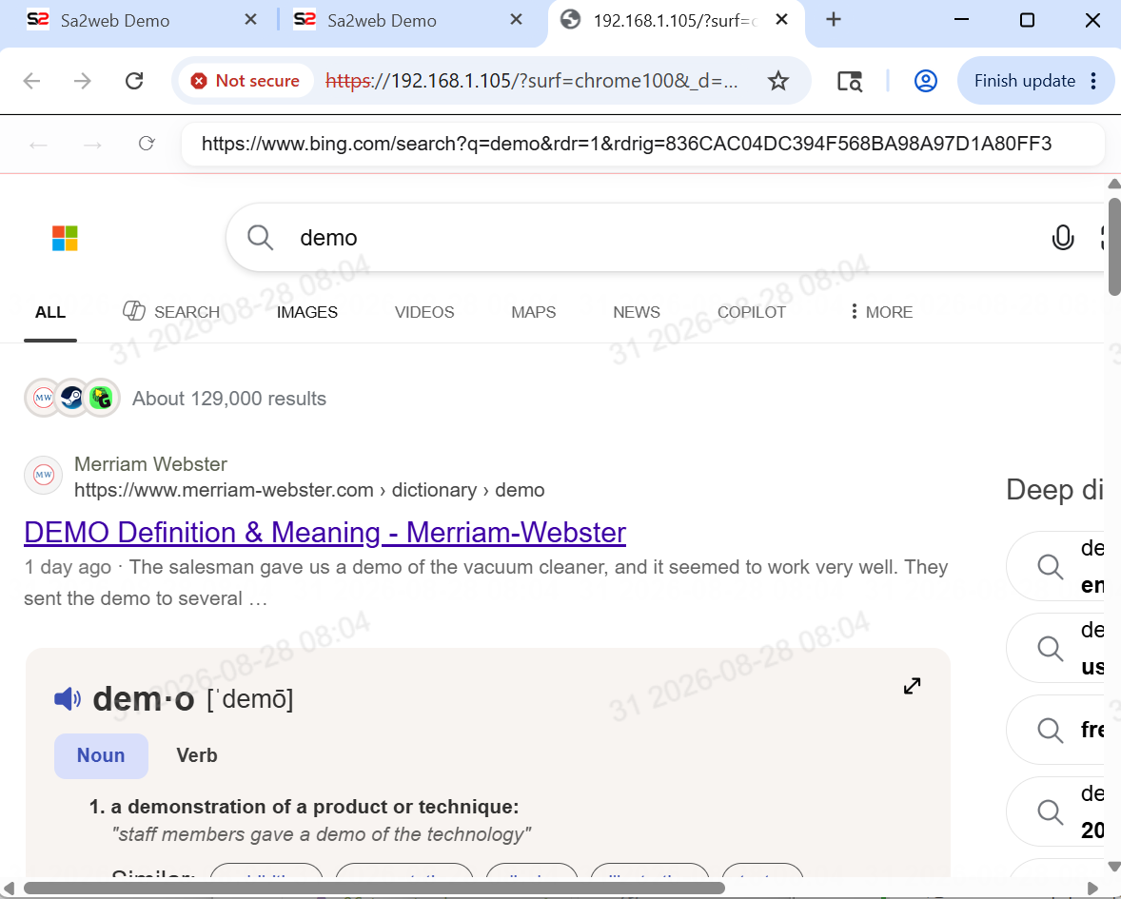
Task: Open Chrome's three-dot menu
Action: pos(1093,81)
